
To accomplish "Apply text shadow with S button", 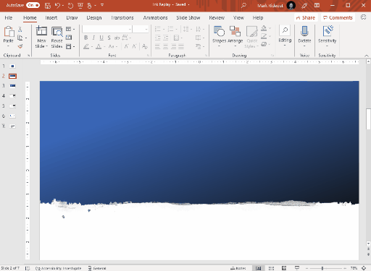I will [109, 38].
